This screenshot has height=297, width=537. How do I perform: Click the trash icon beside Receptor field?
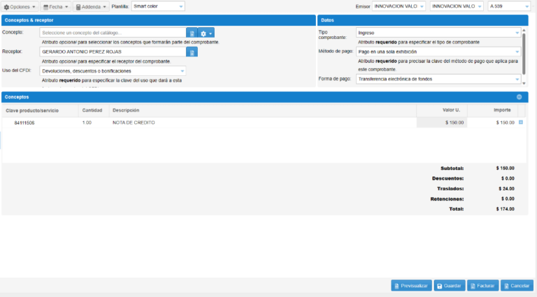click(192, 52)
